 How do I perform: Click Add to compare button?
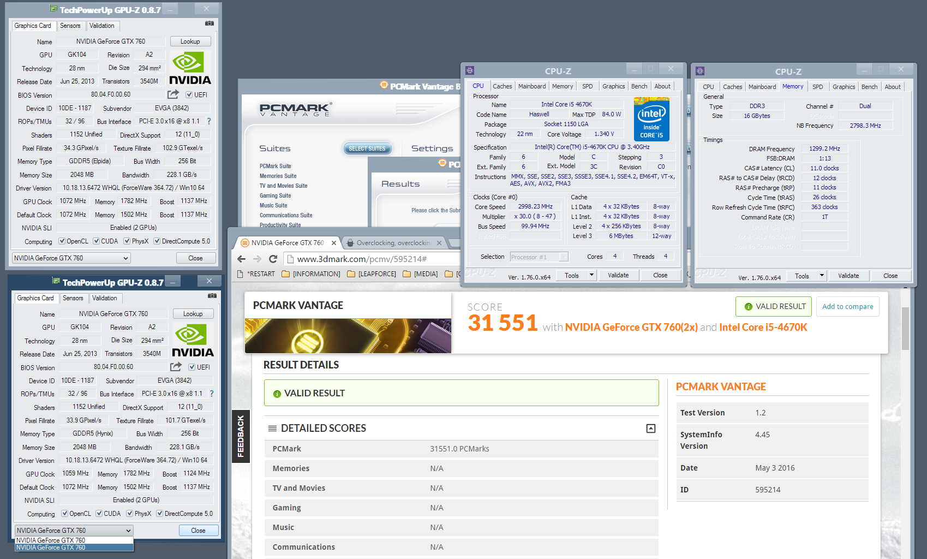point(848,306)
